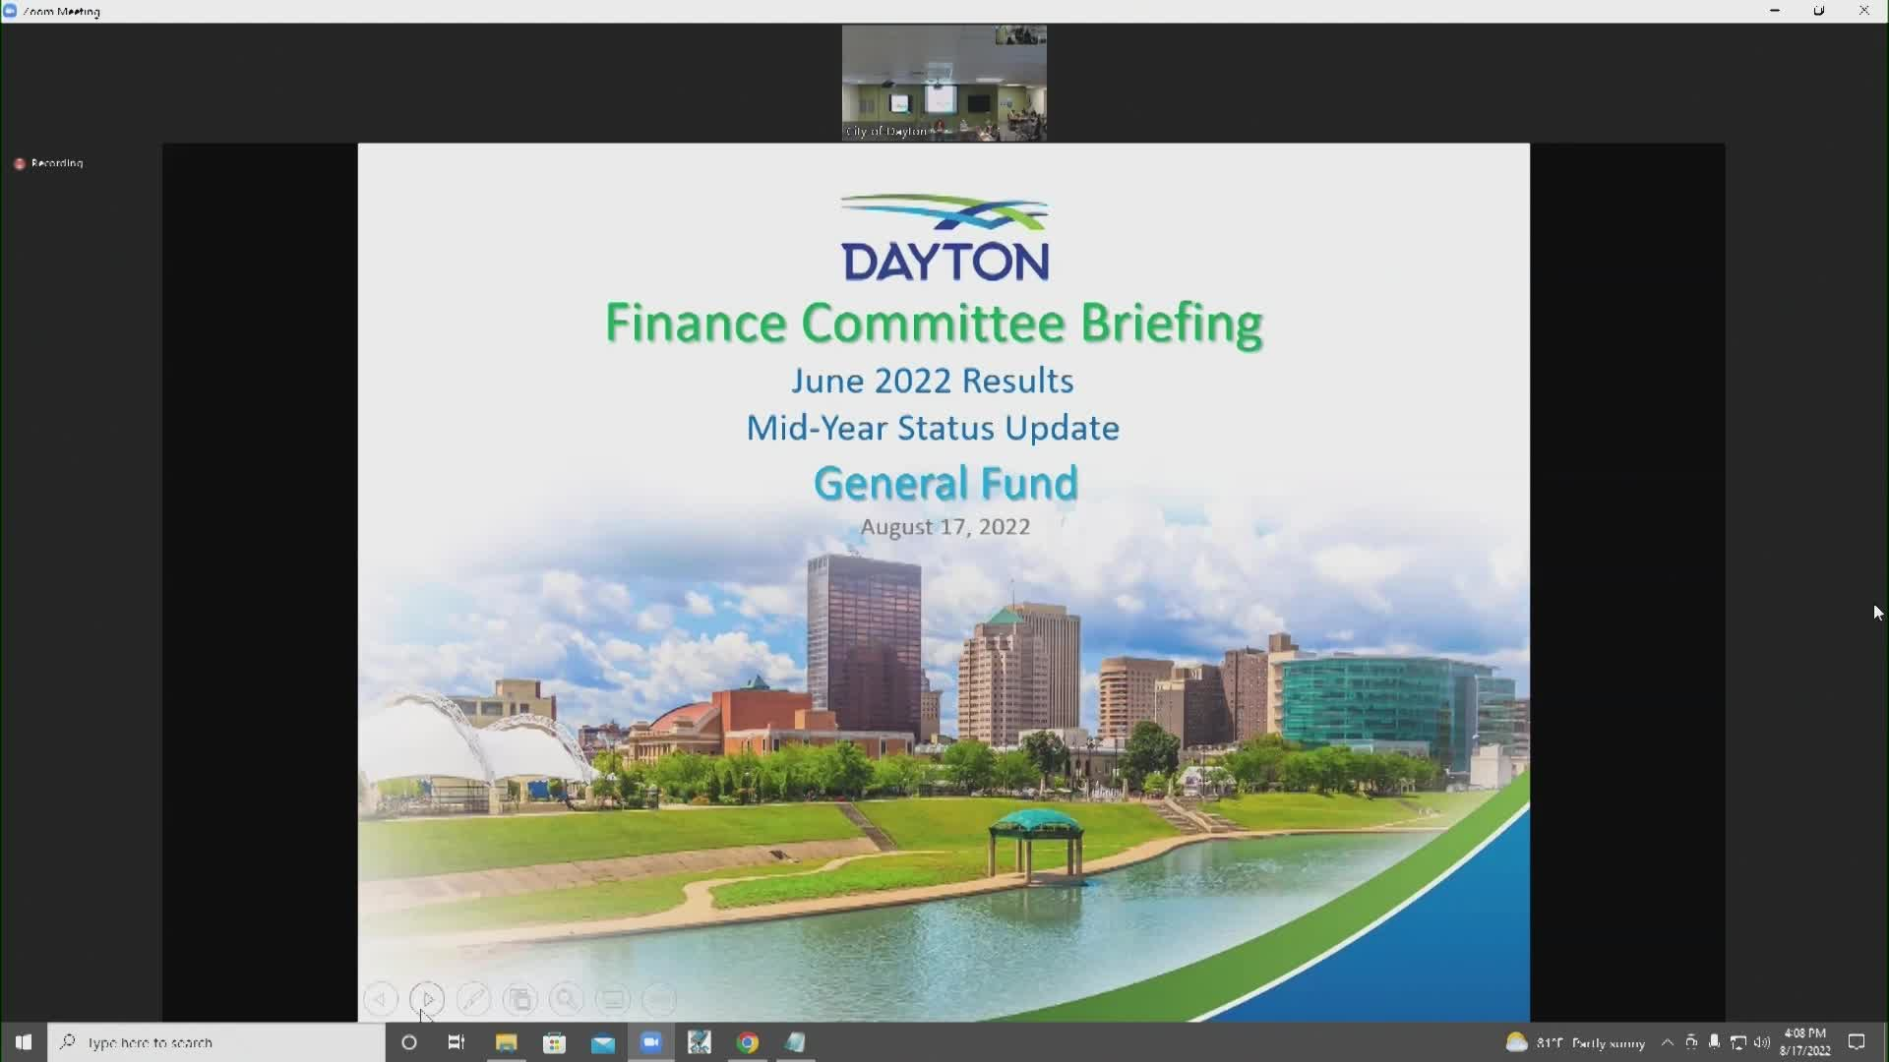Open the clock showing 4:08 PM
Viewport: 1889px width, 1062px height.
1804,1041
